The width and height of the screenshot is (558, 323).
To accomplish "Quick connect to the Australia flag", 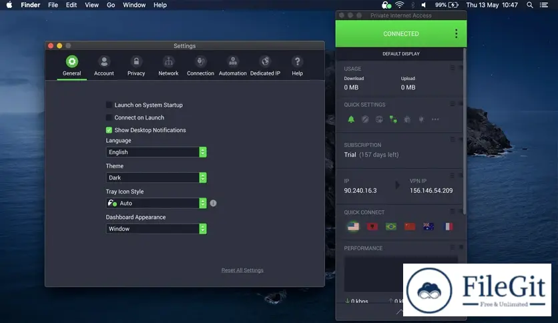I will tap(429, 226).
